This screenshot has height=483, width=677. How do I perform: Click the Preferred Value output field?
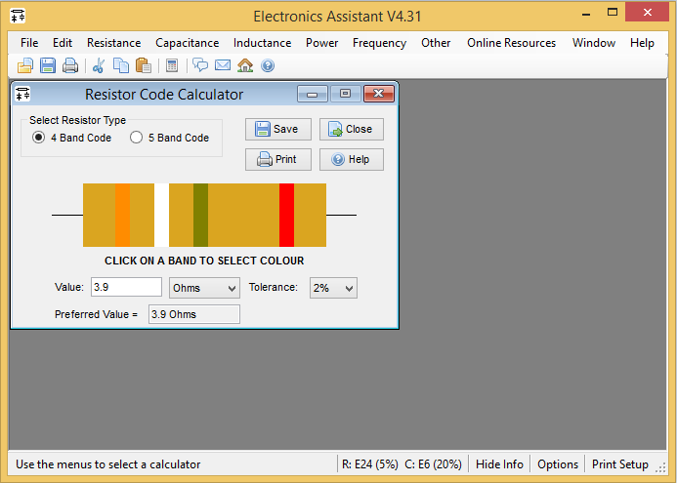coord(194,314)
